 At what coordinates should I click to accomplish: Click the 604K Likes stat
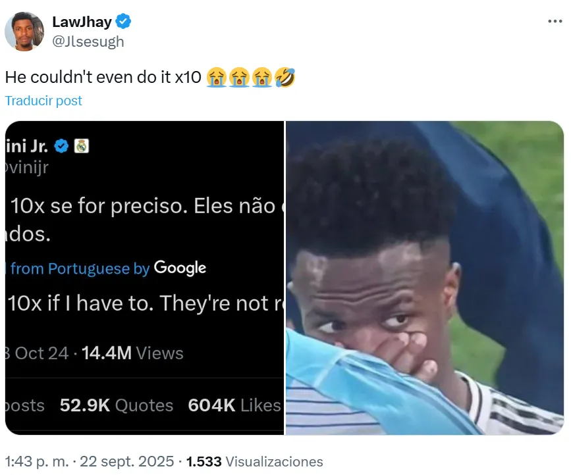pyautogui.click(x=234, y=405)
